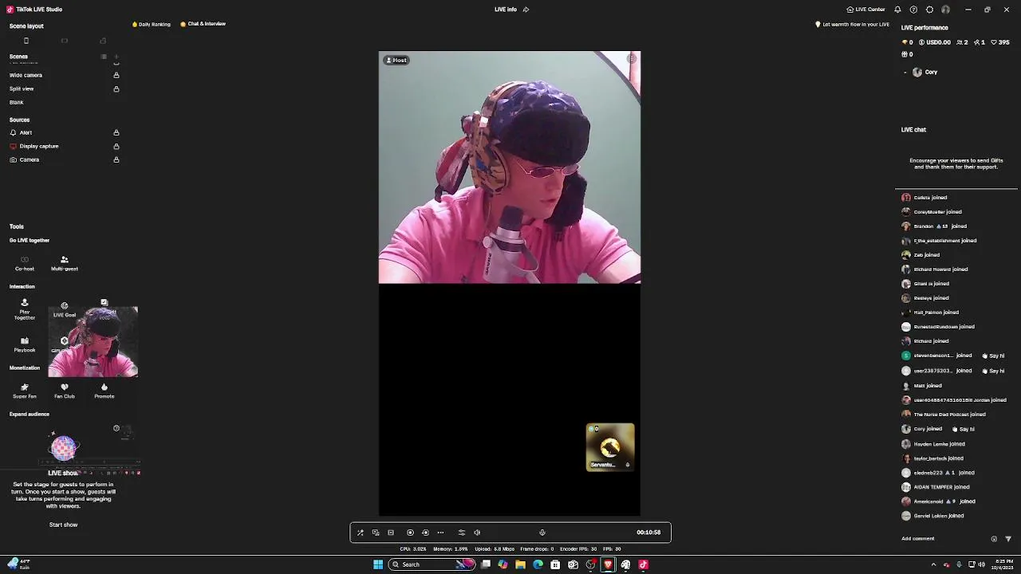Click the screen share control icon
The height and width of the screenshot is (574, 1021).
coord(376,533)
